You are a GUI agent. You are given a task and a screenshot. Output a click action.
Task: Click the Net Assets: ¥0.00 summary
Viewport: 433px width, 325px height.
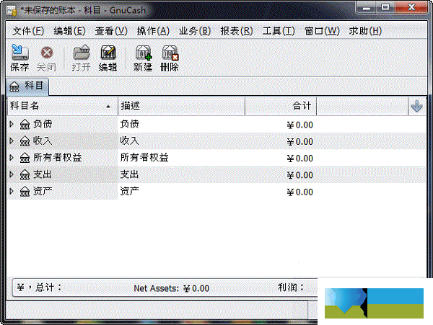[x=172, y=288]
